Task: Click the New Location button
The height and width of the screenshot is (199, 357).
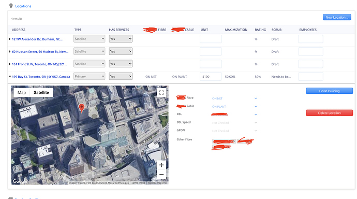Action: click(x=337, y=17)
